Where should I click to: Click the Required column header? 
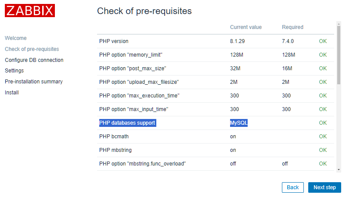(292, 27)
